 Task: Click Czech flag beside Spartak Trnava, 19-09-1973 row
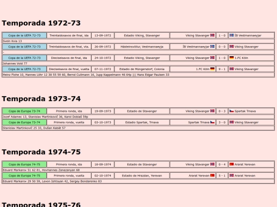(x=231, y=111)
